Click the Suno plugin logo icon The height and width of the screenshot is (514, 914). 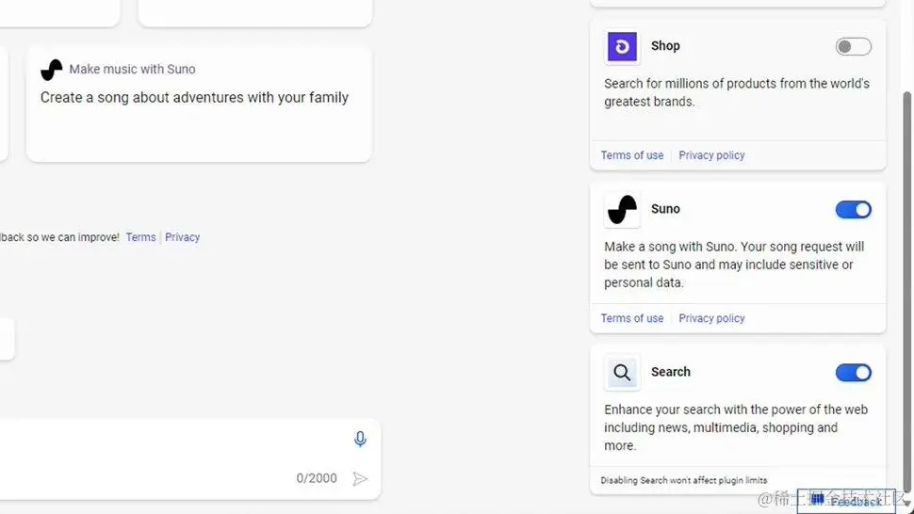pos(622,210)
